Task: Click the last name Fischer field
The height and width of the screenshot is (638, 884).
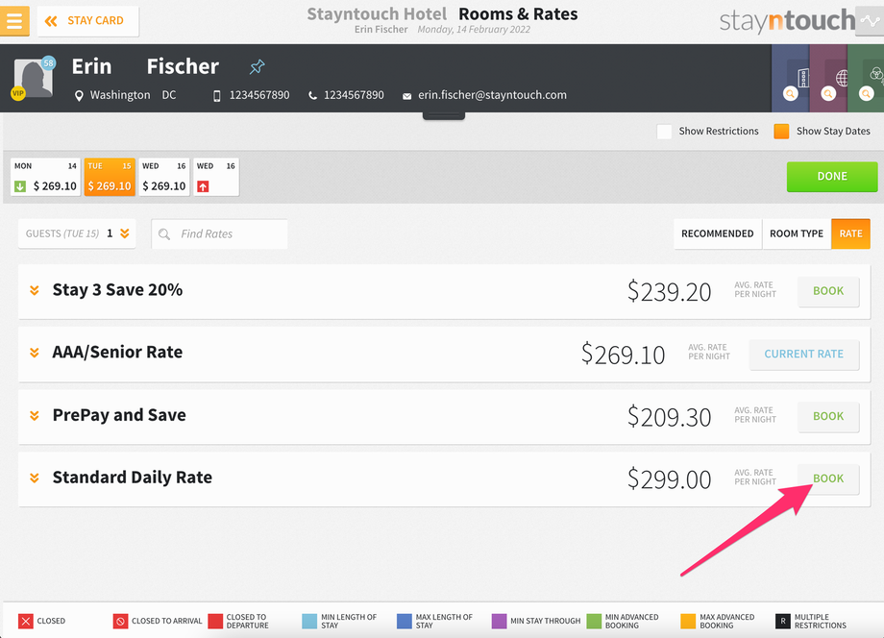Action: (x=183, y=66)
